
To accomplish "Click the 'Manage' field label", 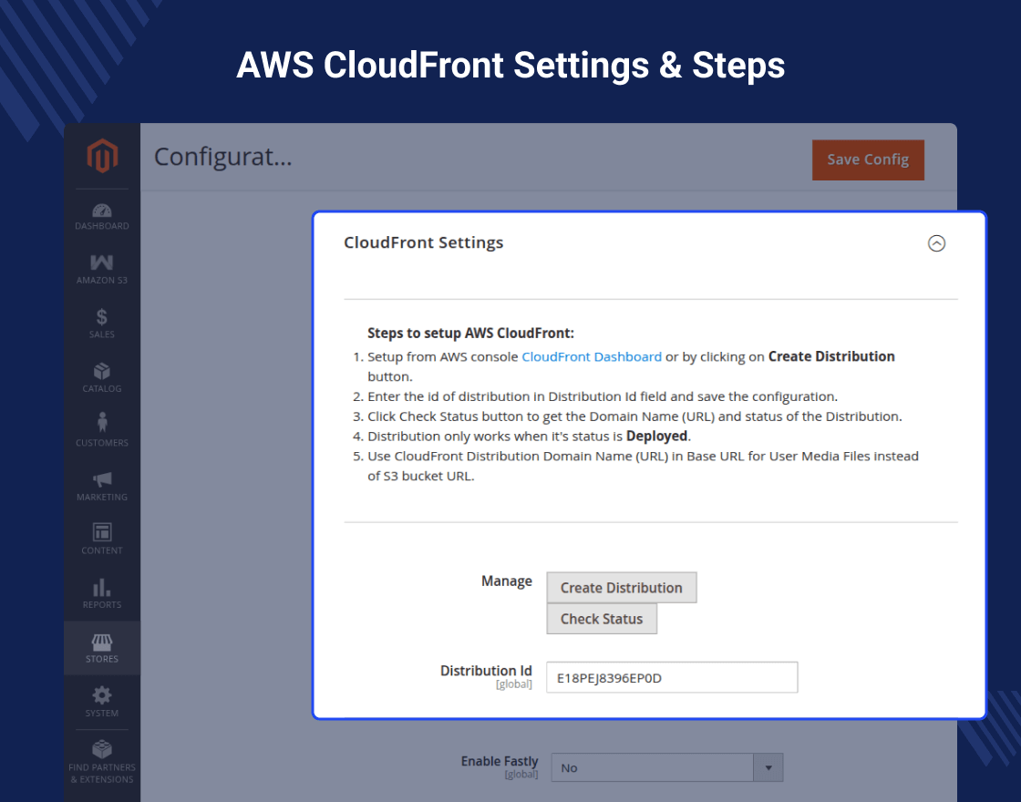I will 507,581.
